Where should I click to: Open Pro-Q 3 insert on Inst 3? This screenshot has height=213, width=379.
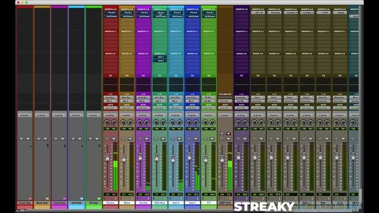192,12
